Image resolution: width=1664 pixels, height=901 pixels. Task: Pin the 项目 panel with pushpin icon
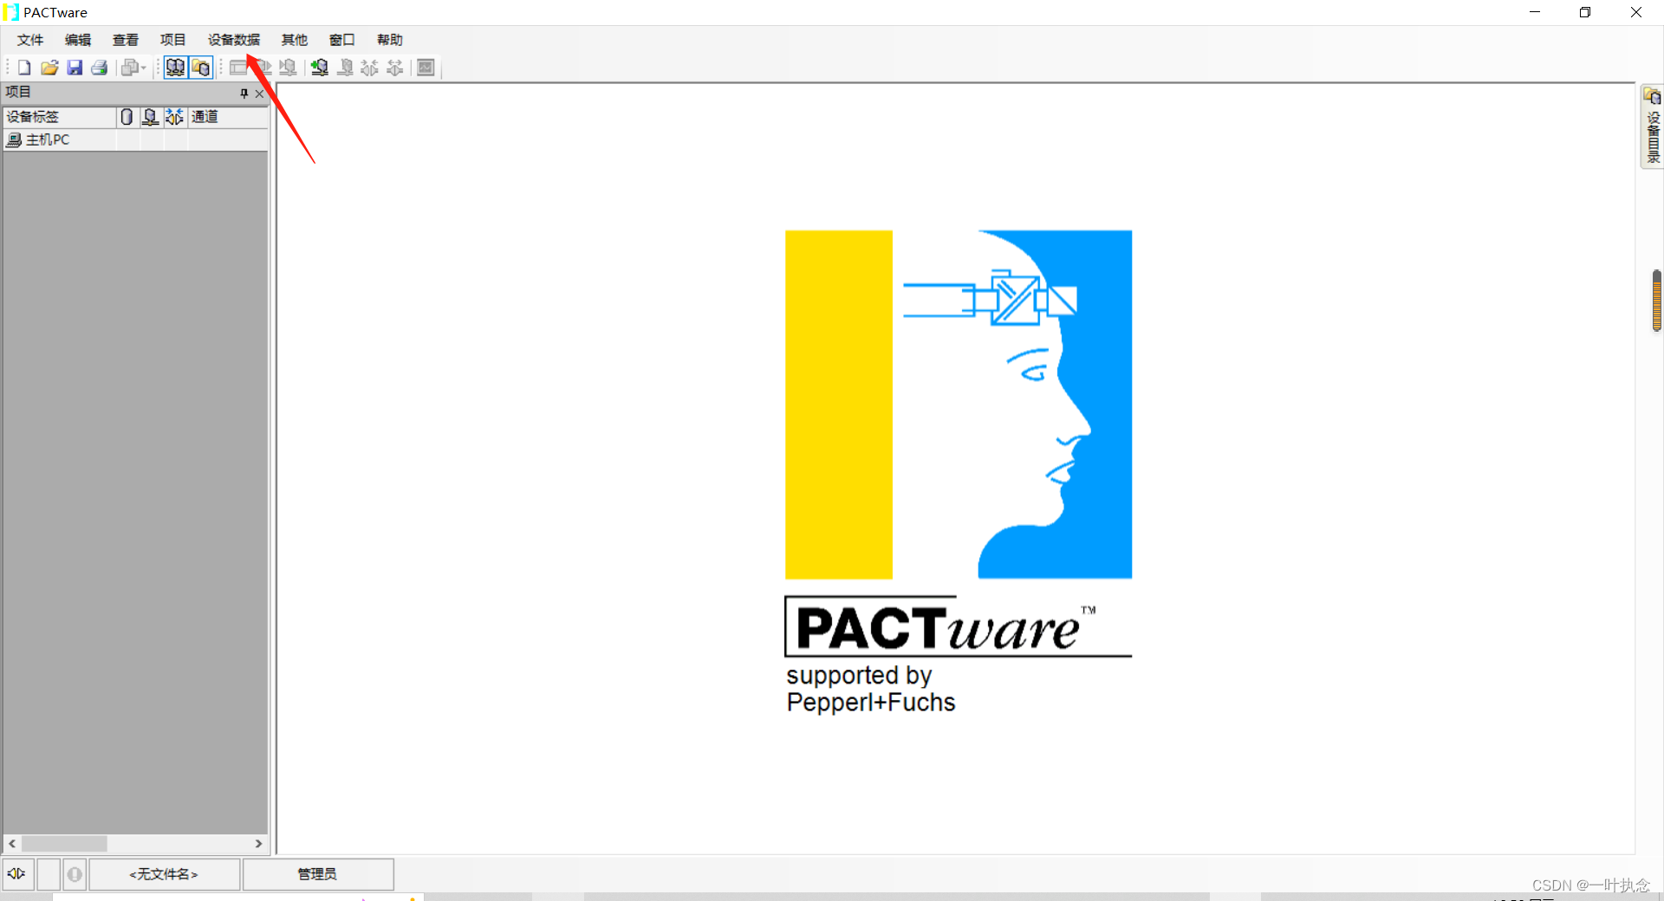click(x=244, y=94)
